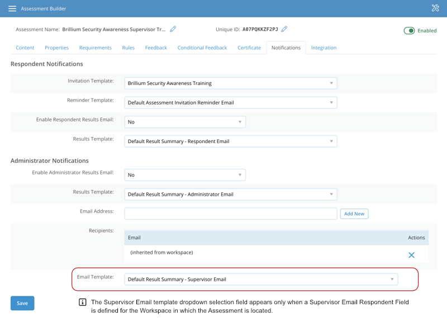This screenshot has height=321, width=447.
Task: Switch to the Properties tab
Action: 56,48
